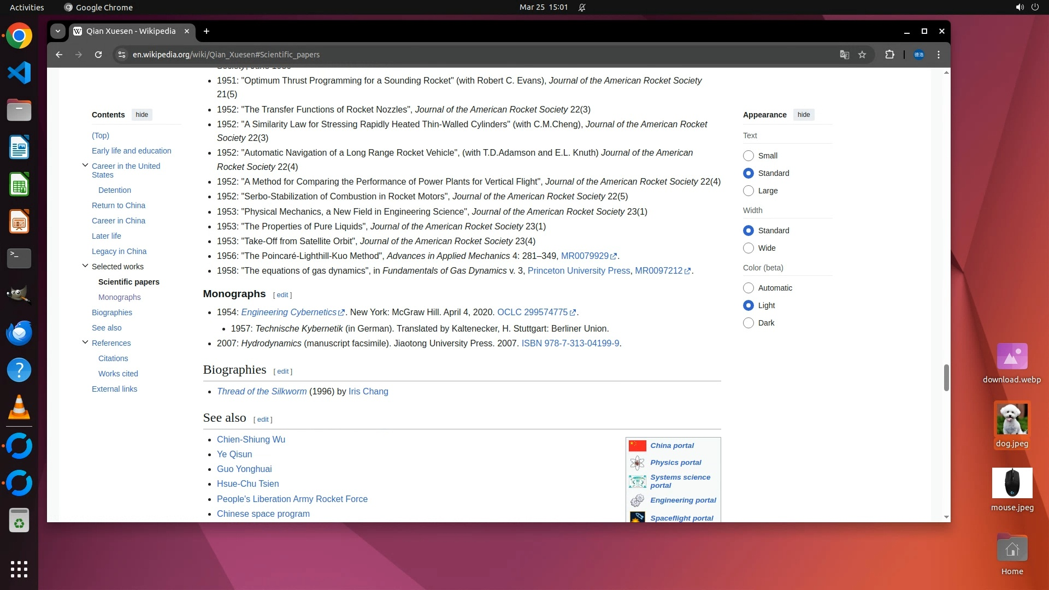Switch to Qian Xuesen Wikipedia tab
Viewport: 1049px width, 590px height.
click(131, 31)
